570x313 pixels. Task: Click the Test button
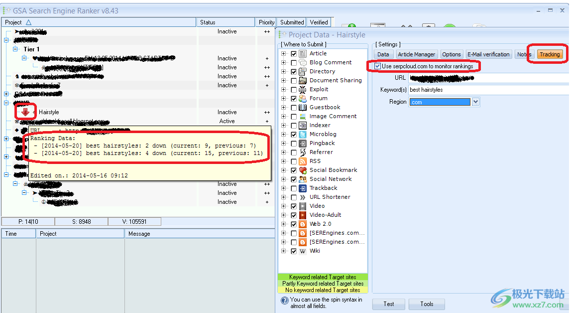pyautogui.click(x=389, y=304)
